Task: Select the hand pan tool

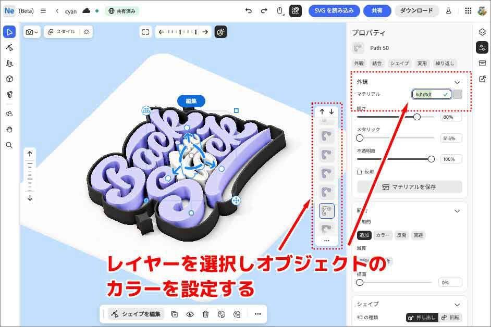Action: 9,129
